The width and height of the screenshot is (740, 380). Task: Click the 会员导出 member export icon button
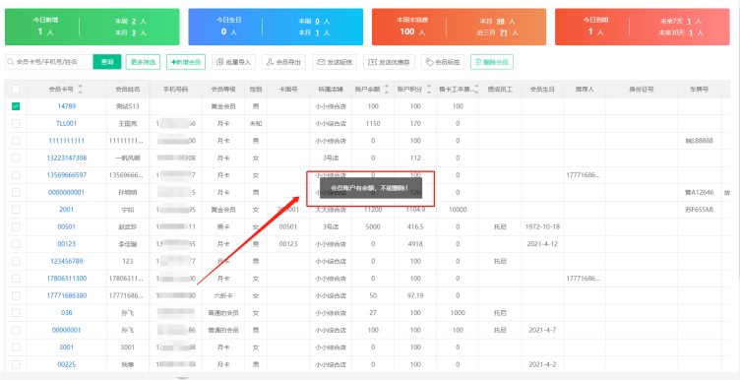[283, 62]
